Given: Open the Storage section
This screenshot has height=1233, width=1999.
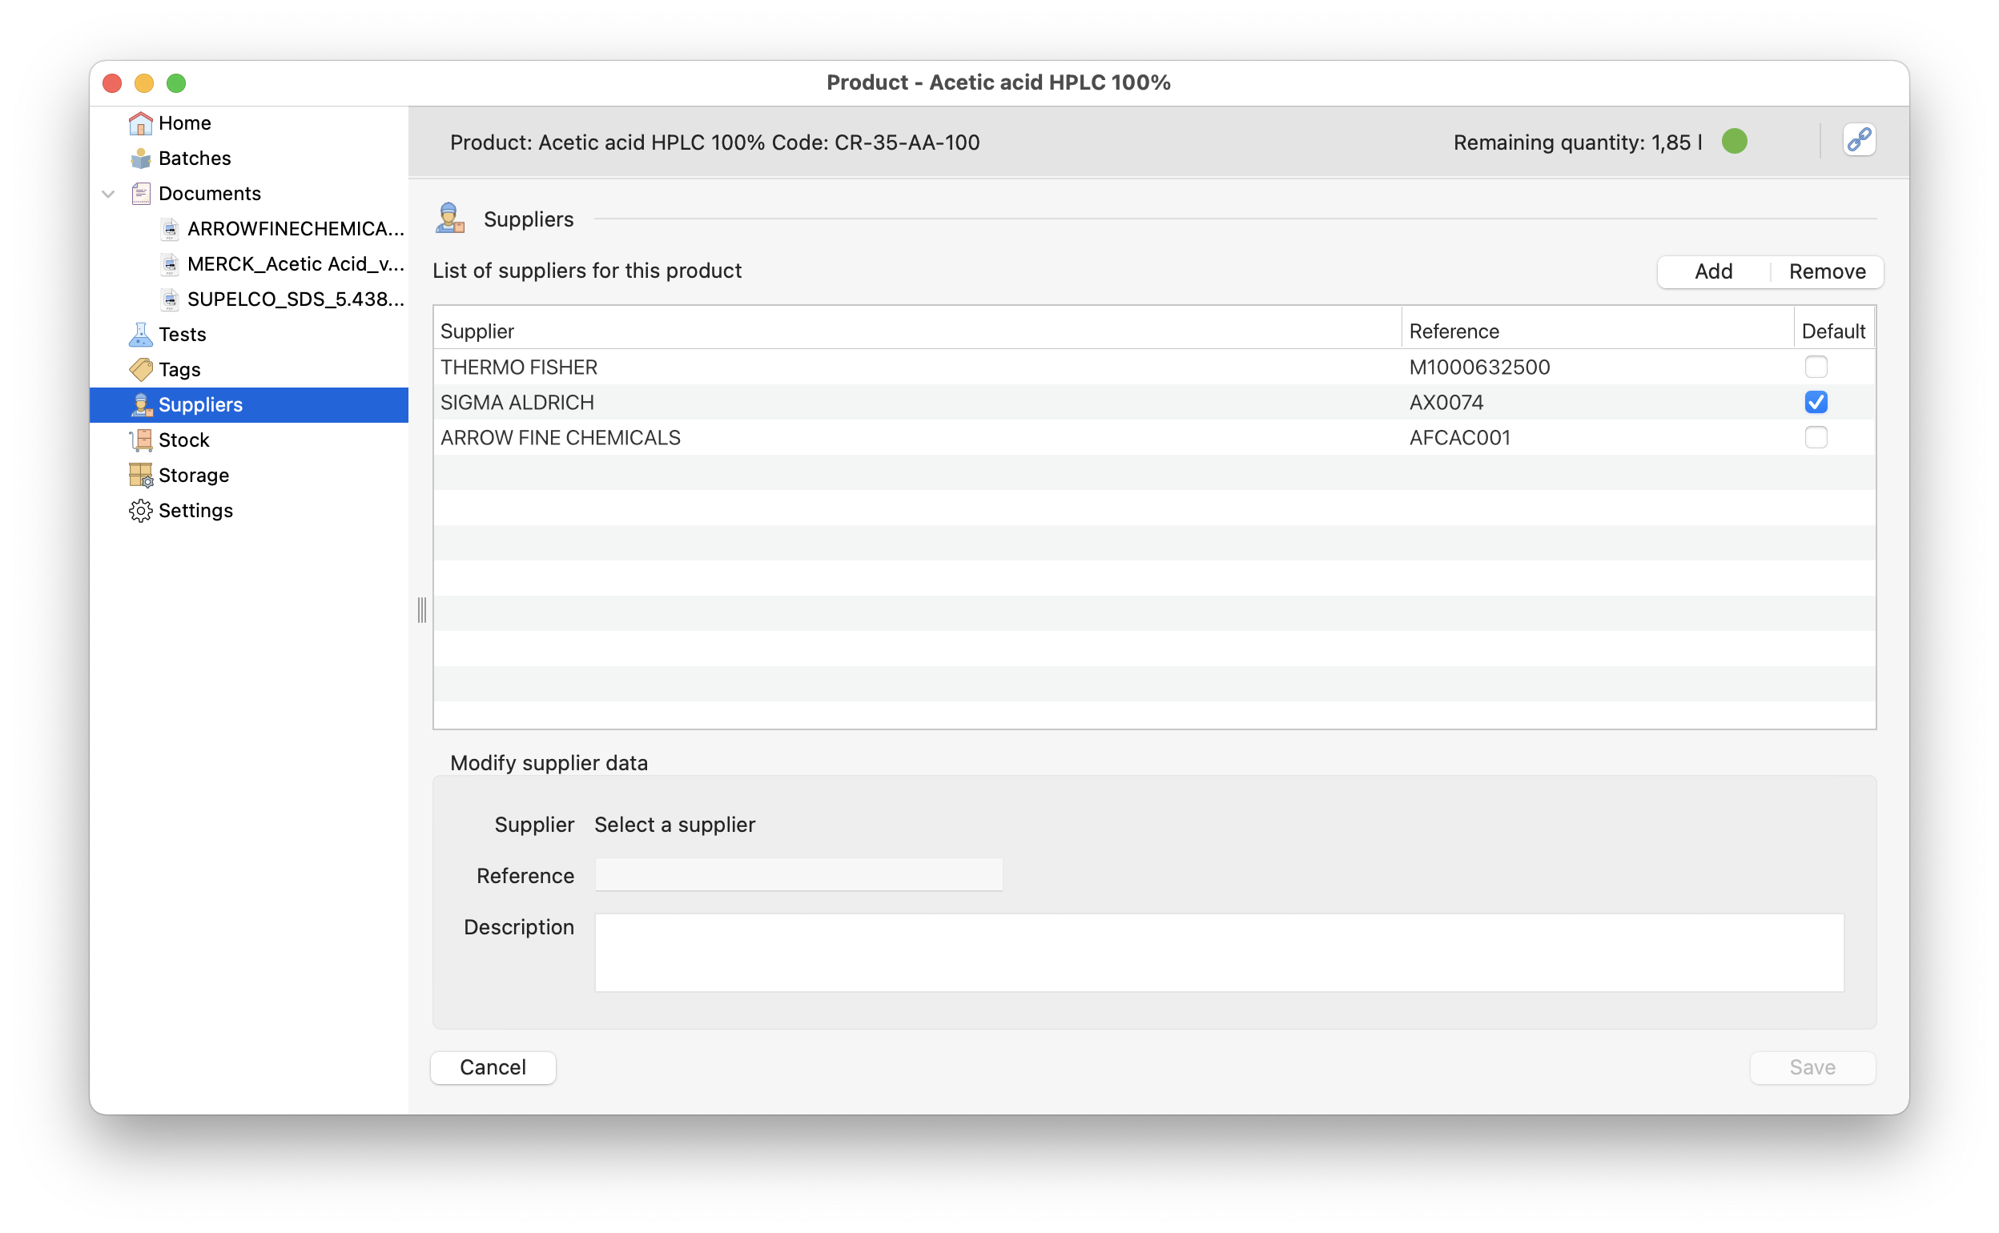Looking at the screenshot, I should tap(193, 476).
